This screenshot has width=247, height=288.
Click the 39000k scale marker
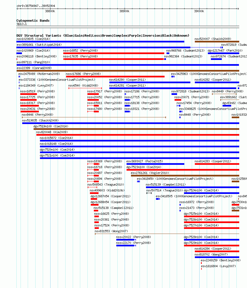[199, 11]
